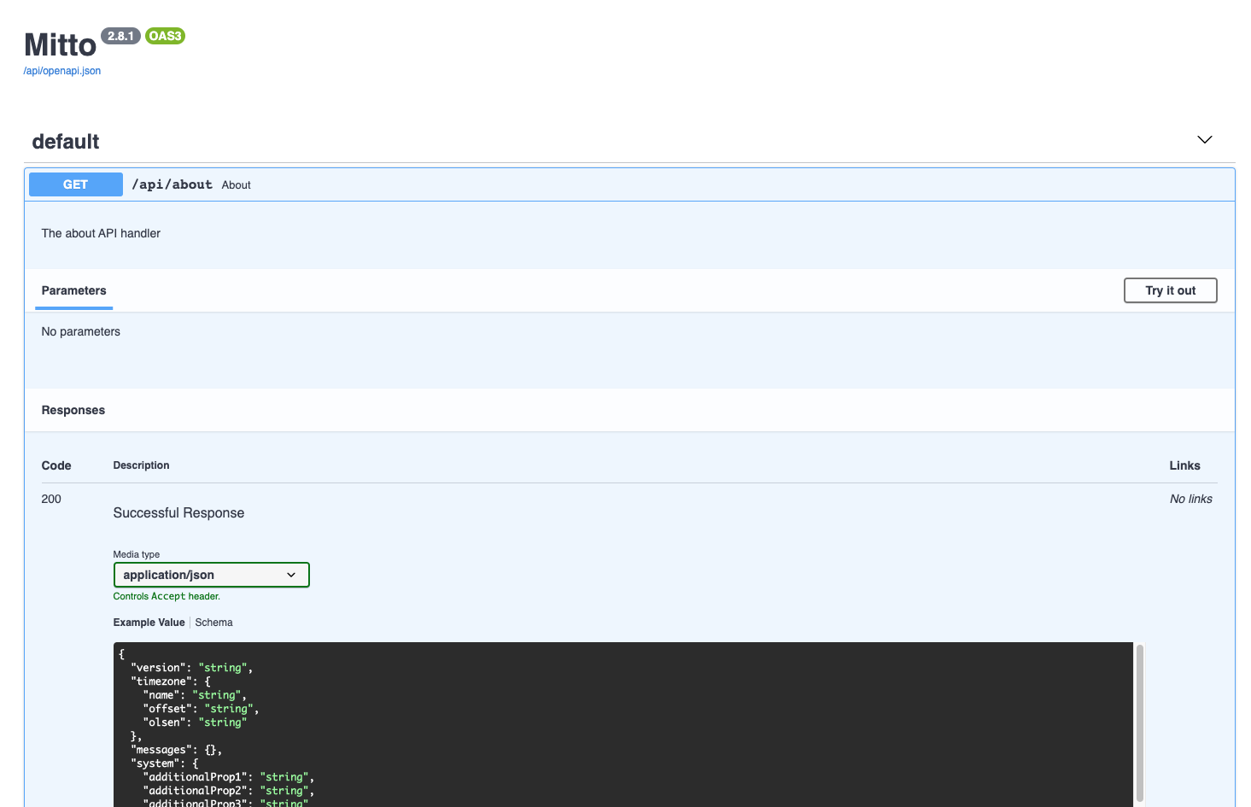Click the "additionalProp2" line in example JSON

coord(229,791)
